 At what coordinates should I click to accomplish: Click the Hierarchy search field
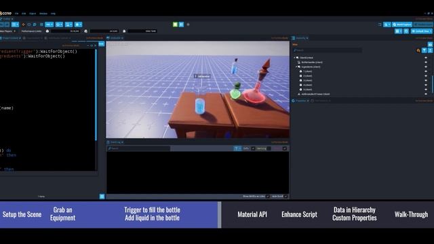(327, 50)
